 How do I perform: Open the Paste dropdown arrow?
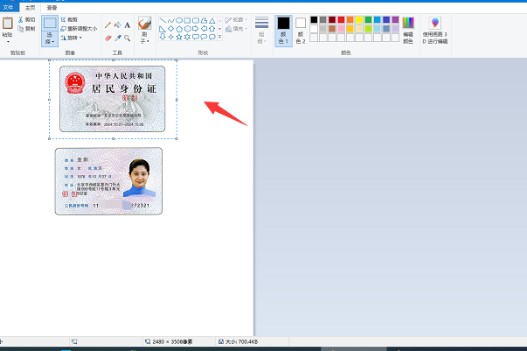coord(7,42)
